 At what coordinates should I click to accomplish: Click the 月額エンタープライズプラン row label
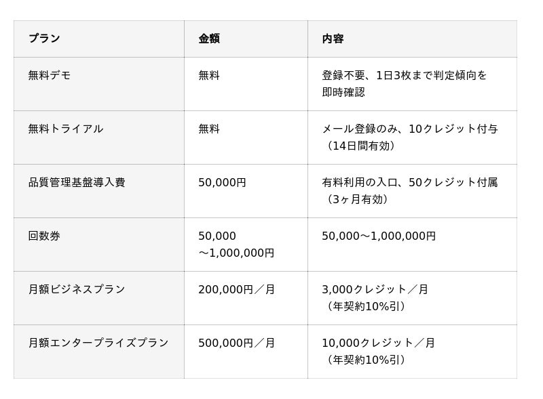[x=98, y=343]
